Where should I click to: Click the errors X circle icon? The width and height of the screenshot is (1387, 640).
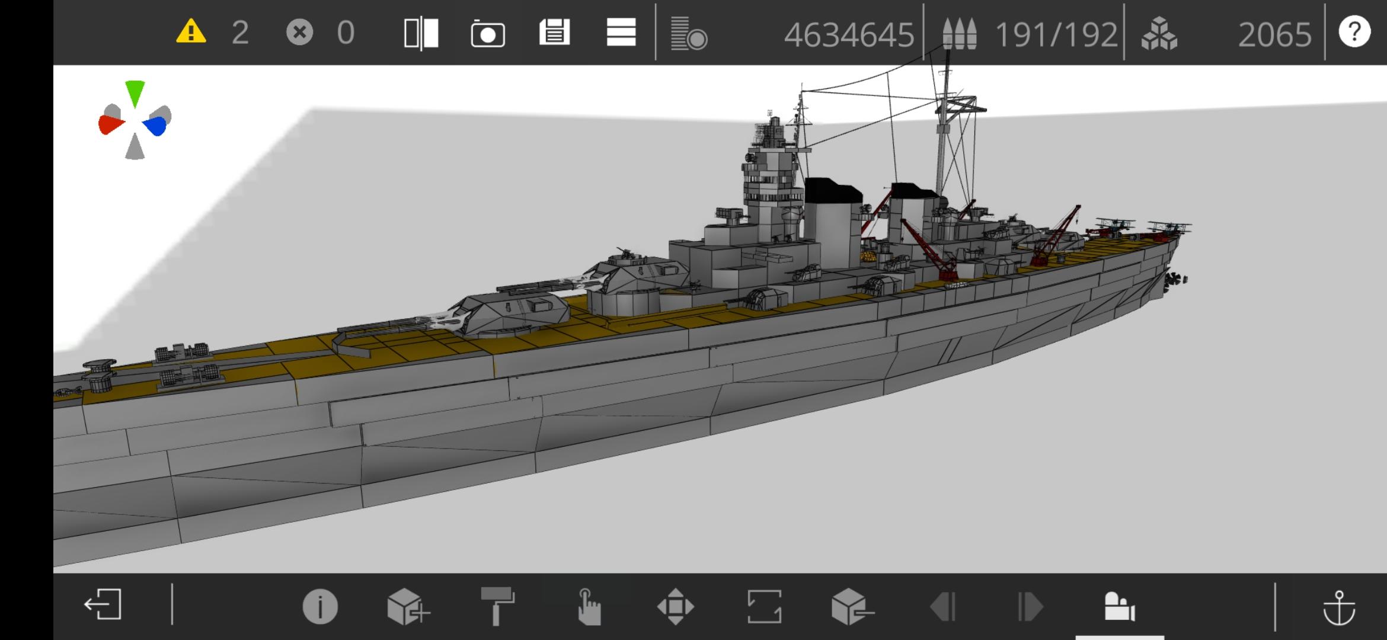click(x=299, y=32)
